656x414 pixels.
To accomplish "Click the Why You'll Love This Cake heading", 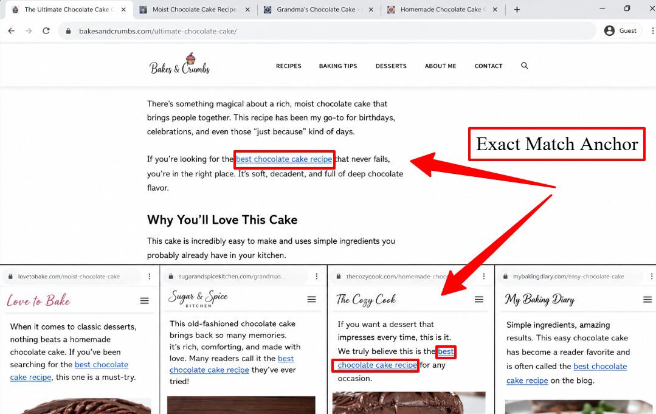I will (222, 220).
